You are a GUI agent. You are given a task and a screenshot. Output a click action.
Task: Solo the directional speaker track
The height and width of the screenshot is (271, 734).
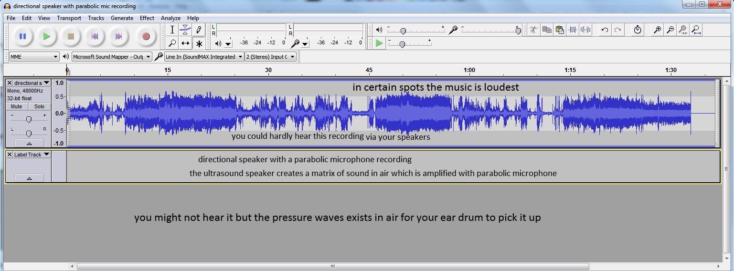point(39,106)
